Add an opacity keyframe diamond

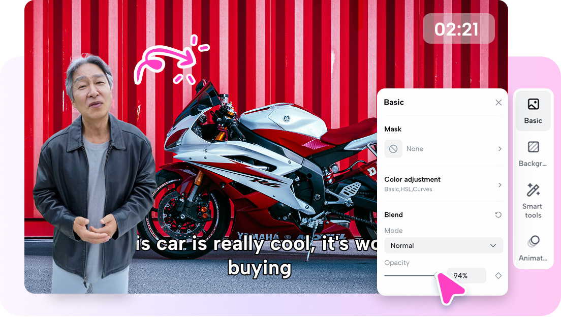coord(498,275)
